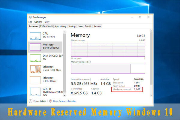Screen dimensions: 180x120
Task: Click main panel scrollbar up arrow
Action: click(151, 31)
